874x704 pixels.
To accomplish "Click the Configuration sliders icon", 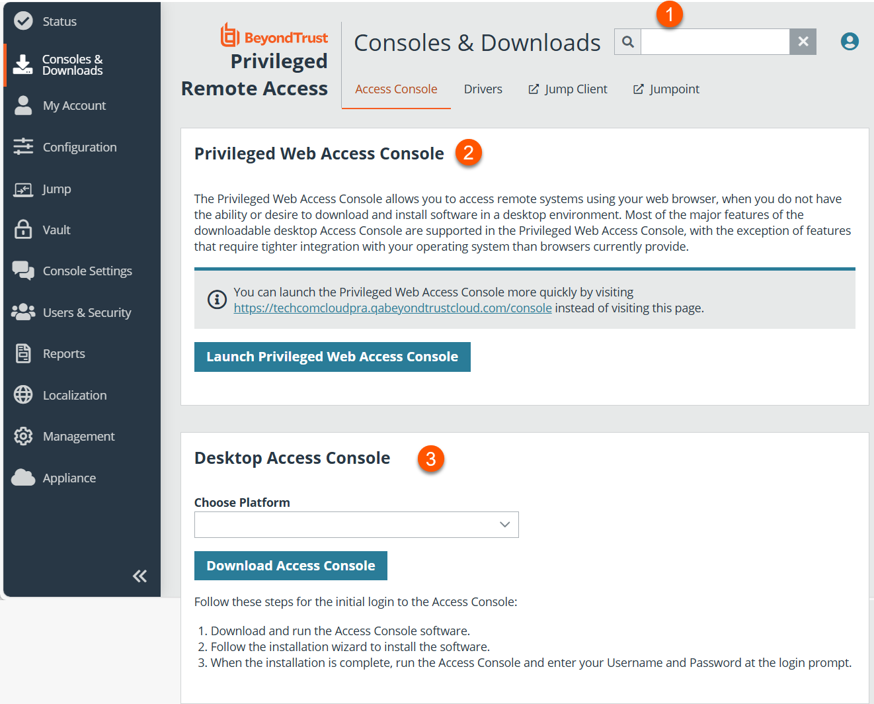I will 23,147.
